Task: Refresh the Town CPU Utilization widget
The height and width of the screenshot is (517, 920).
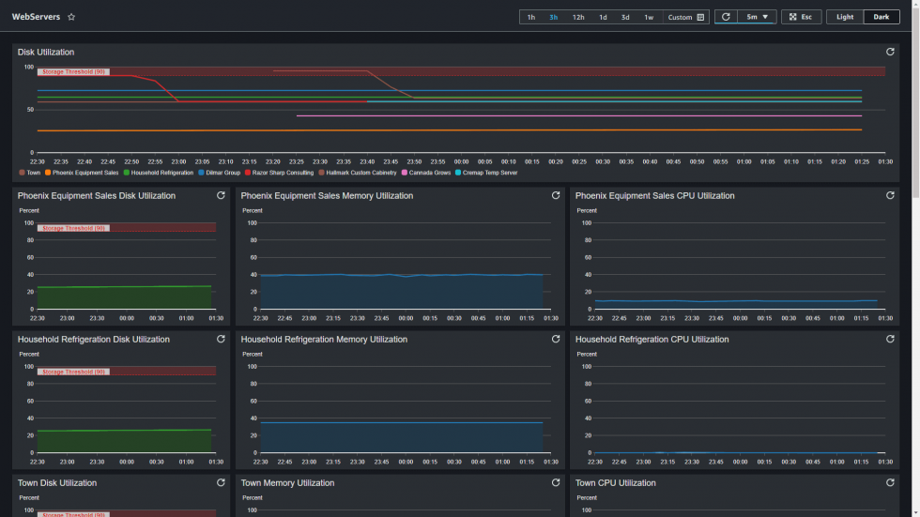Action: (x=890, y=482)
